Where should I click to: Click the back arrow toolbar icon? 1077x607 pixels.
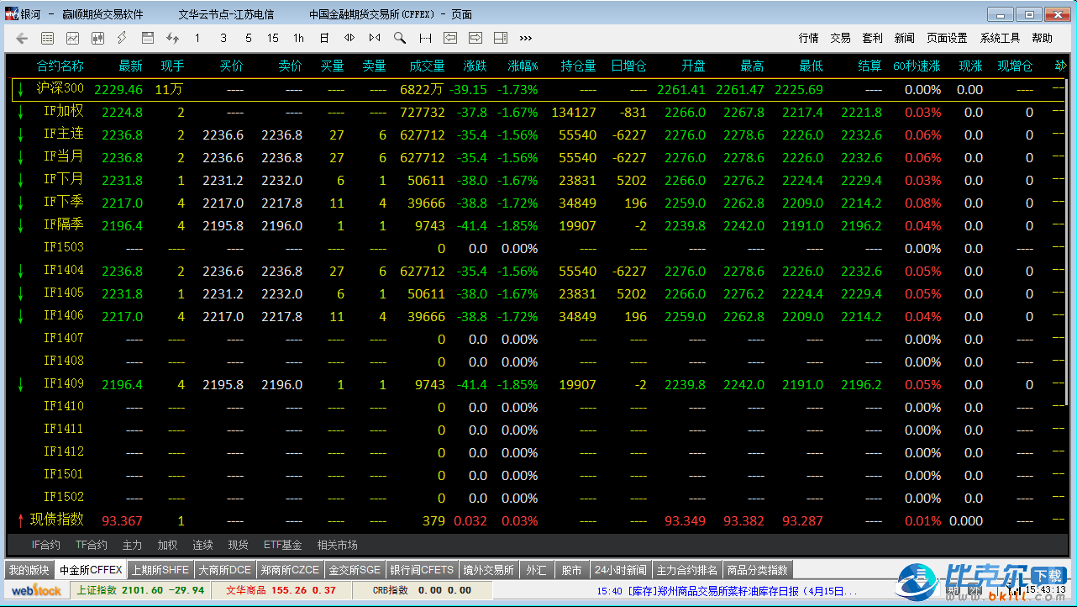tap(23, 38)
